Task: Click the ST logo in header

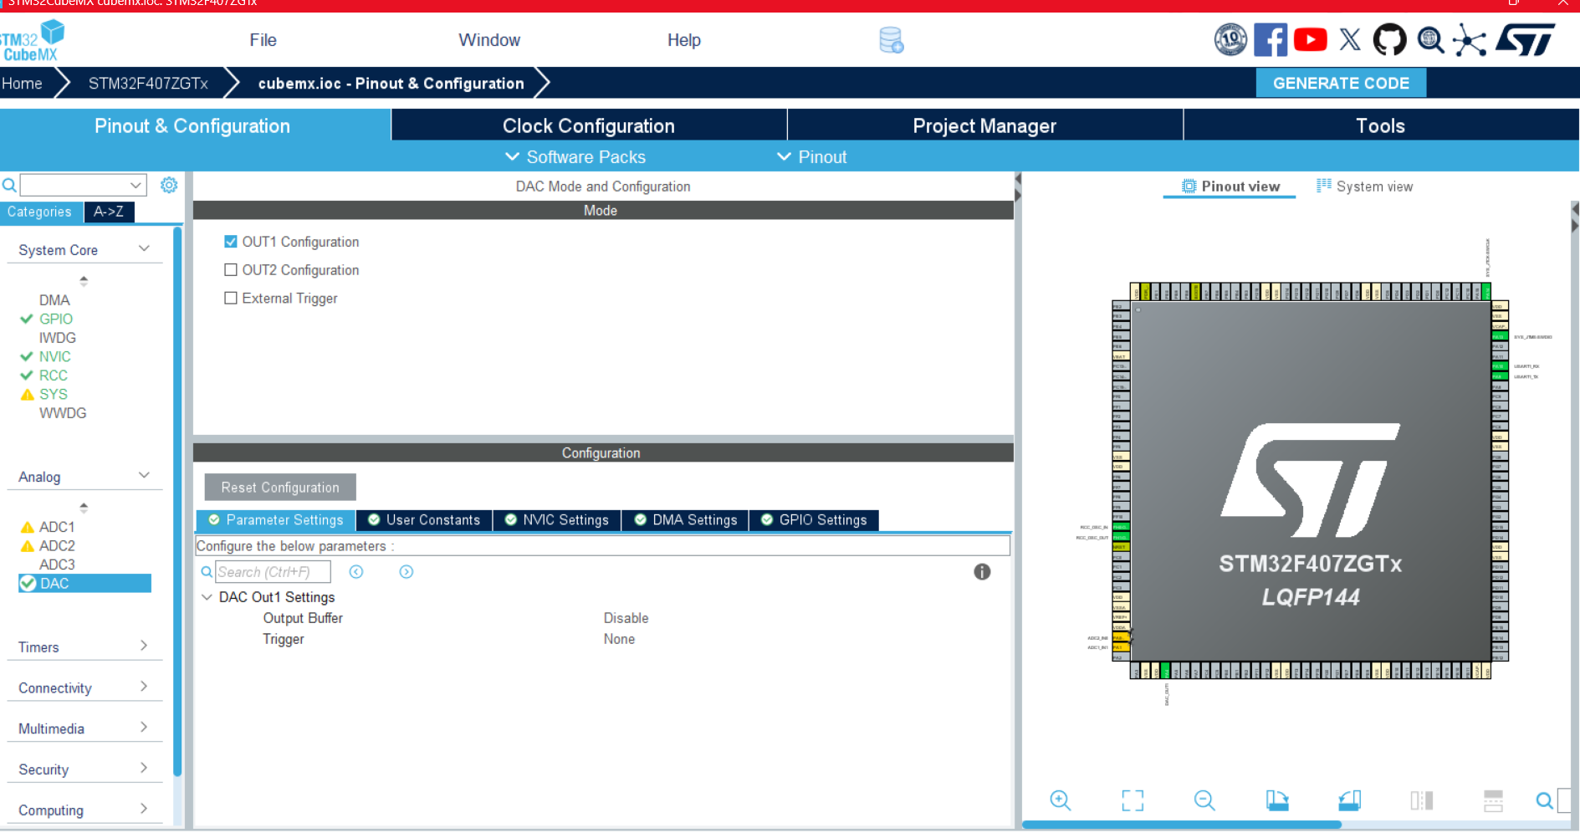Action: [1526, 39]
